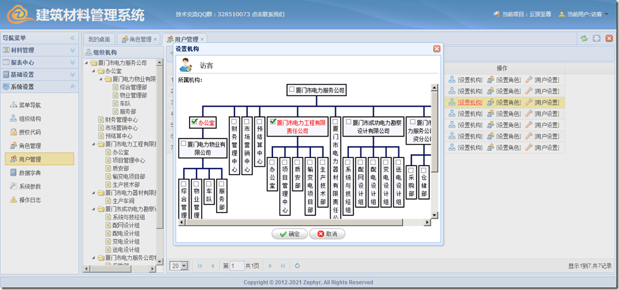Click the green refresh icon at top right

pyautogui.click(x=584, y=39)
